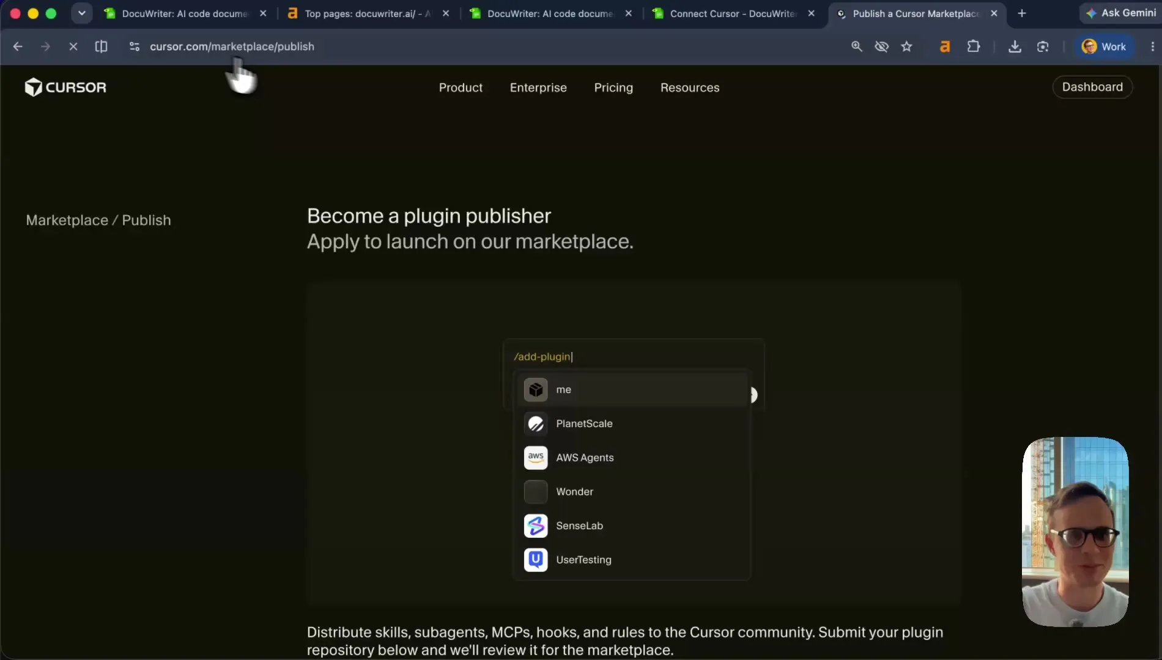Click the address bar URL
The image size is (1162, 660).
pos(232,46)
